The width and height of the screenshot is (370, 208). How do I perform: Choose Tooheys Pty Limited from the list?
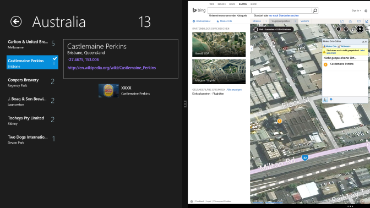(x=32, y=121)
